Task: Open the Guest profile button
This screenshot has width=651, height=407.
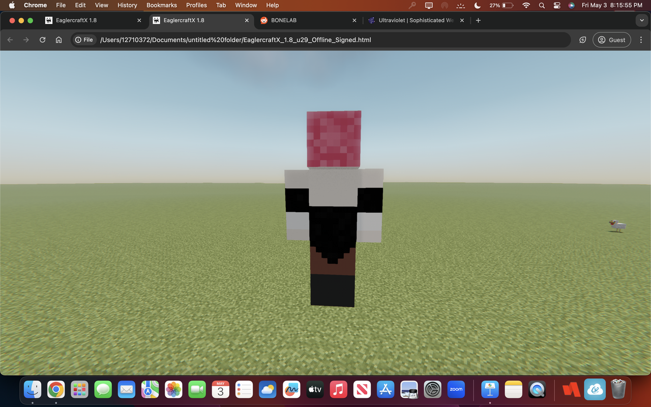Action: pyautogui.click(x=612, y=40)
